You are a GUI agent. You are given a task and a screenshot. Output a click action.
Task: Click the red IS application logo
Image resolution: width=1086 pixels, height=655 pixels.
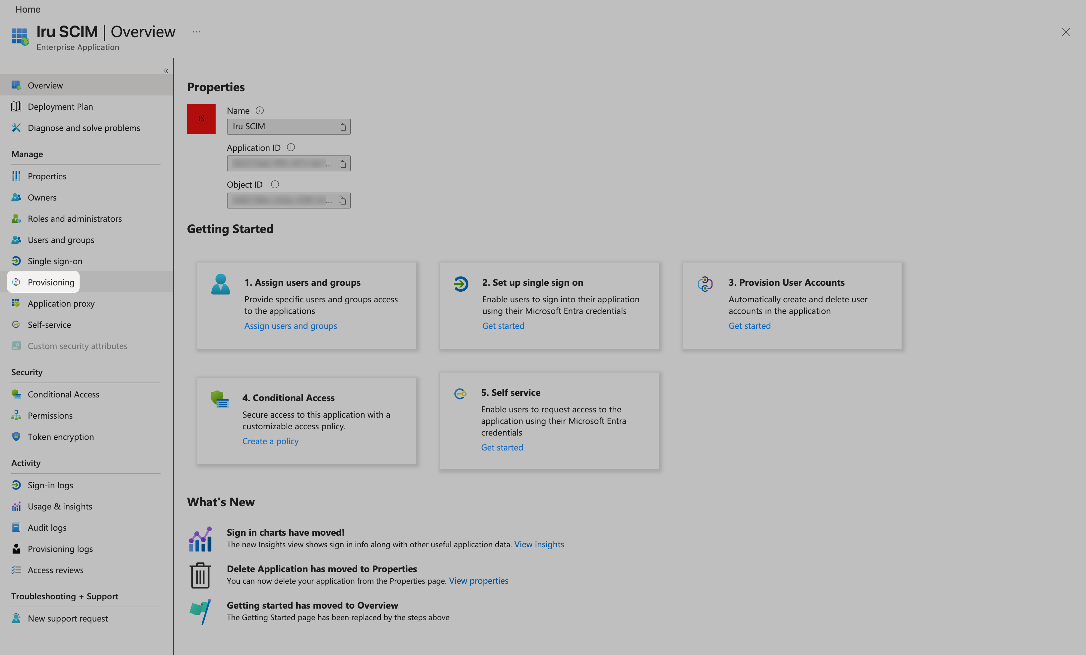201,119
